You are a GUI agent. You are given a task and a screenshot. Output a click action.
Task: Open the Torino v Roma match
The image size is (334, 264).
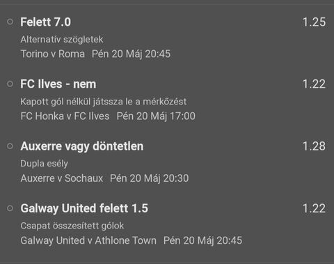coord(53,54)
